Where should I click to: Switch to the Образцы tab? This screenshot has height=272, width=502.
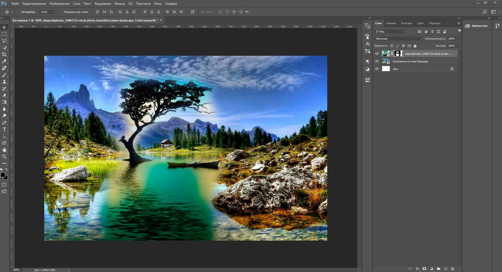434,23
